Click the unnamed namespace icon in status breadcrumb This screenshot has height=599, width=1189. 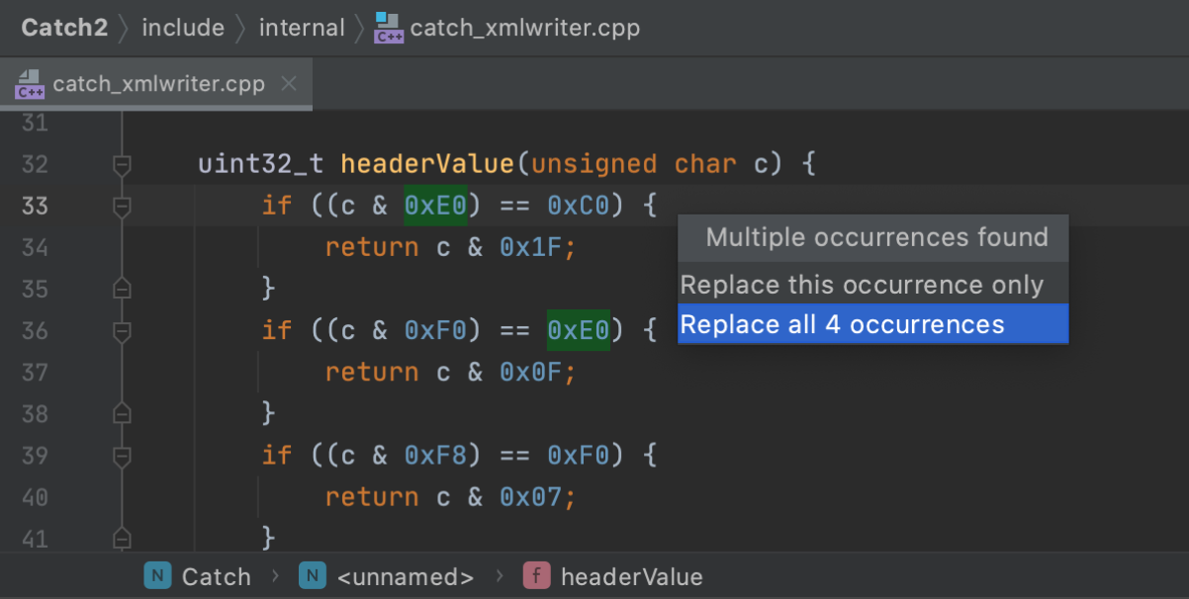click(314, 576)
